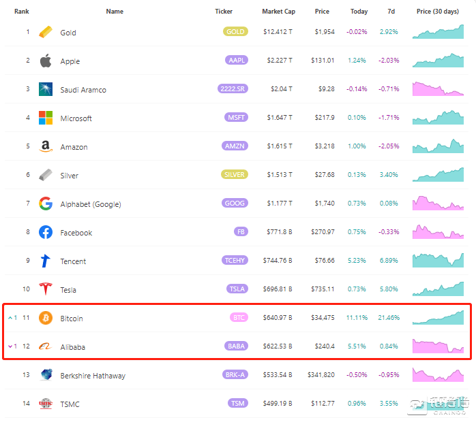Image resolution: width=476 pixels, height=422 pixels.
Task: Click Bitcoin's 30-day price chart
Action: (438, 317)
